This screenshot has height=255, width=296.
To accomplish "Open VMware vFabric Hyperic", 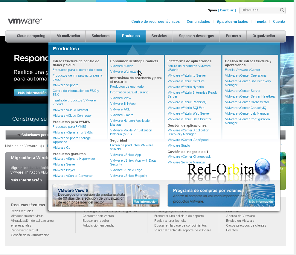I will coord(186,87).
